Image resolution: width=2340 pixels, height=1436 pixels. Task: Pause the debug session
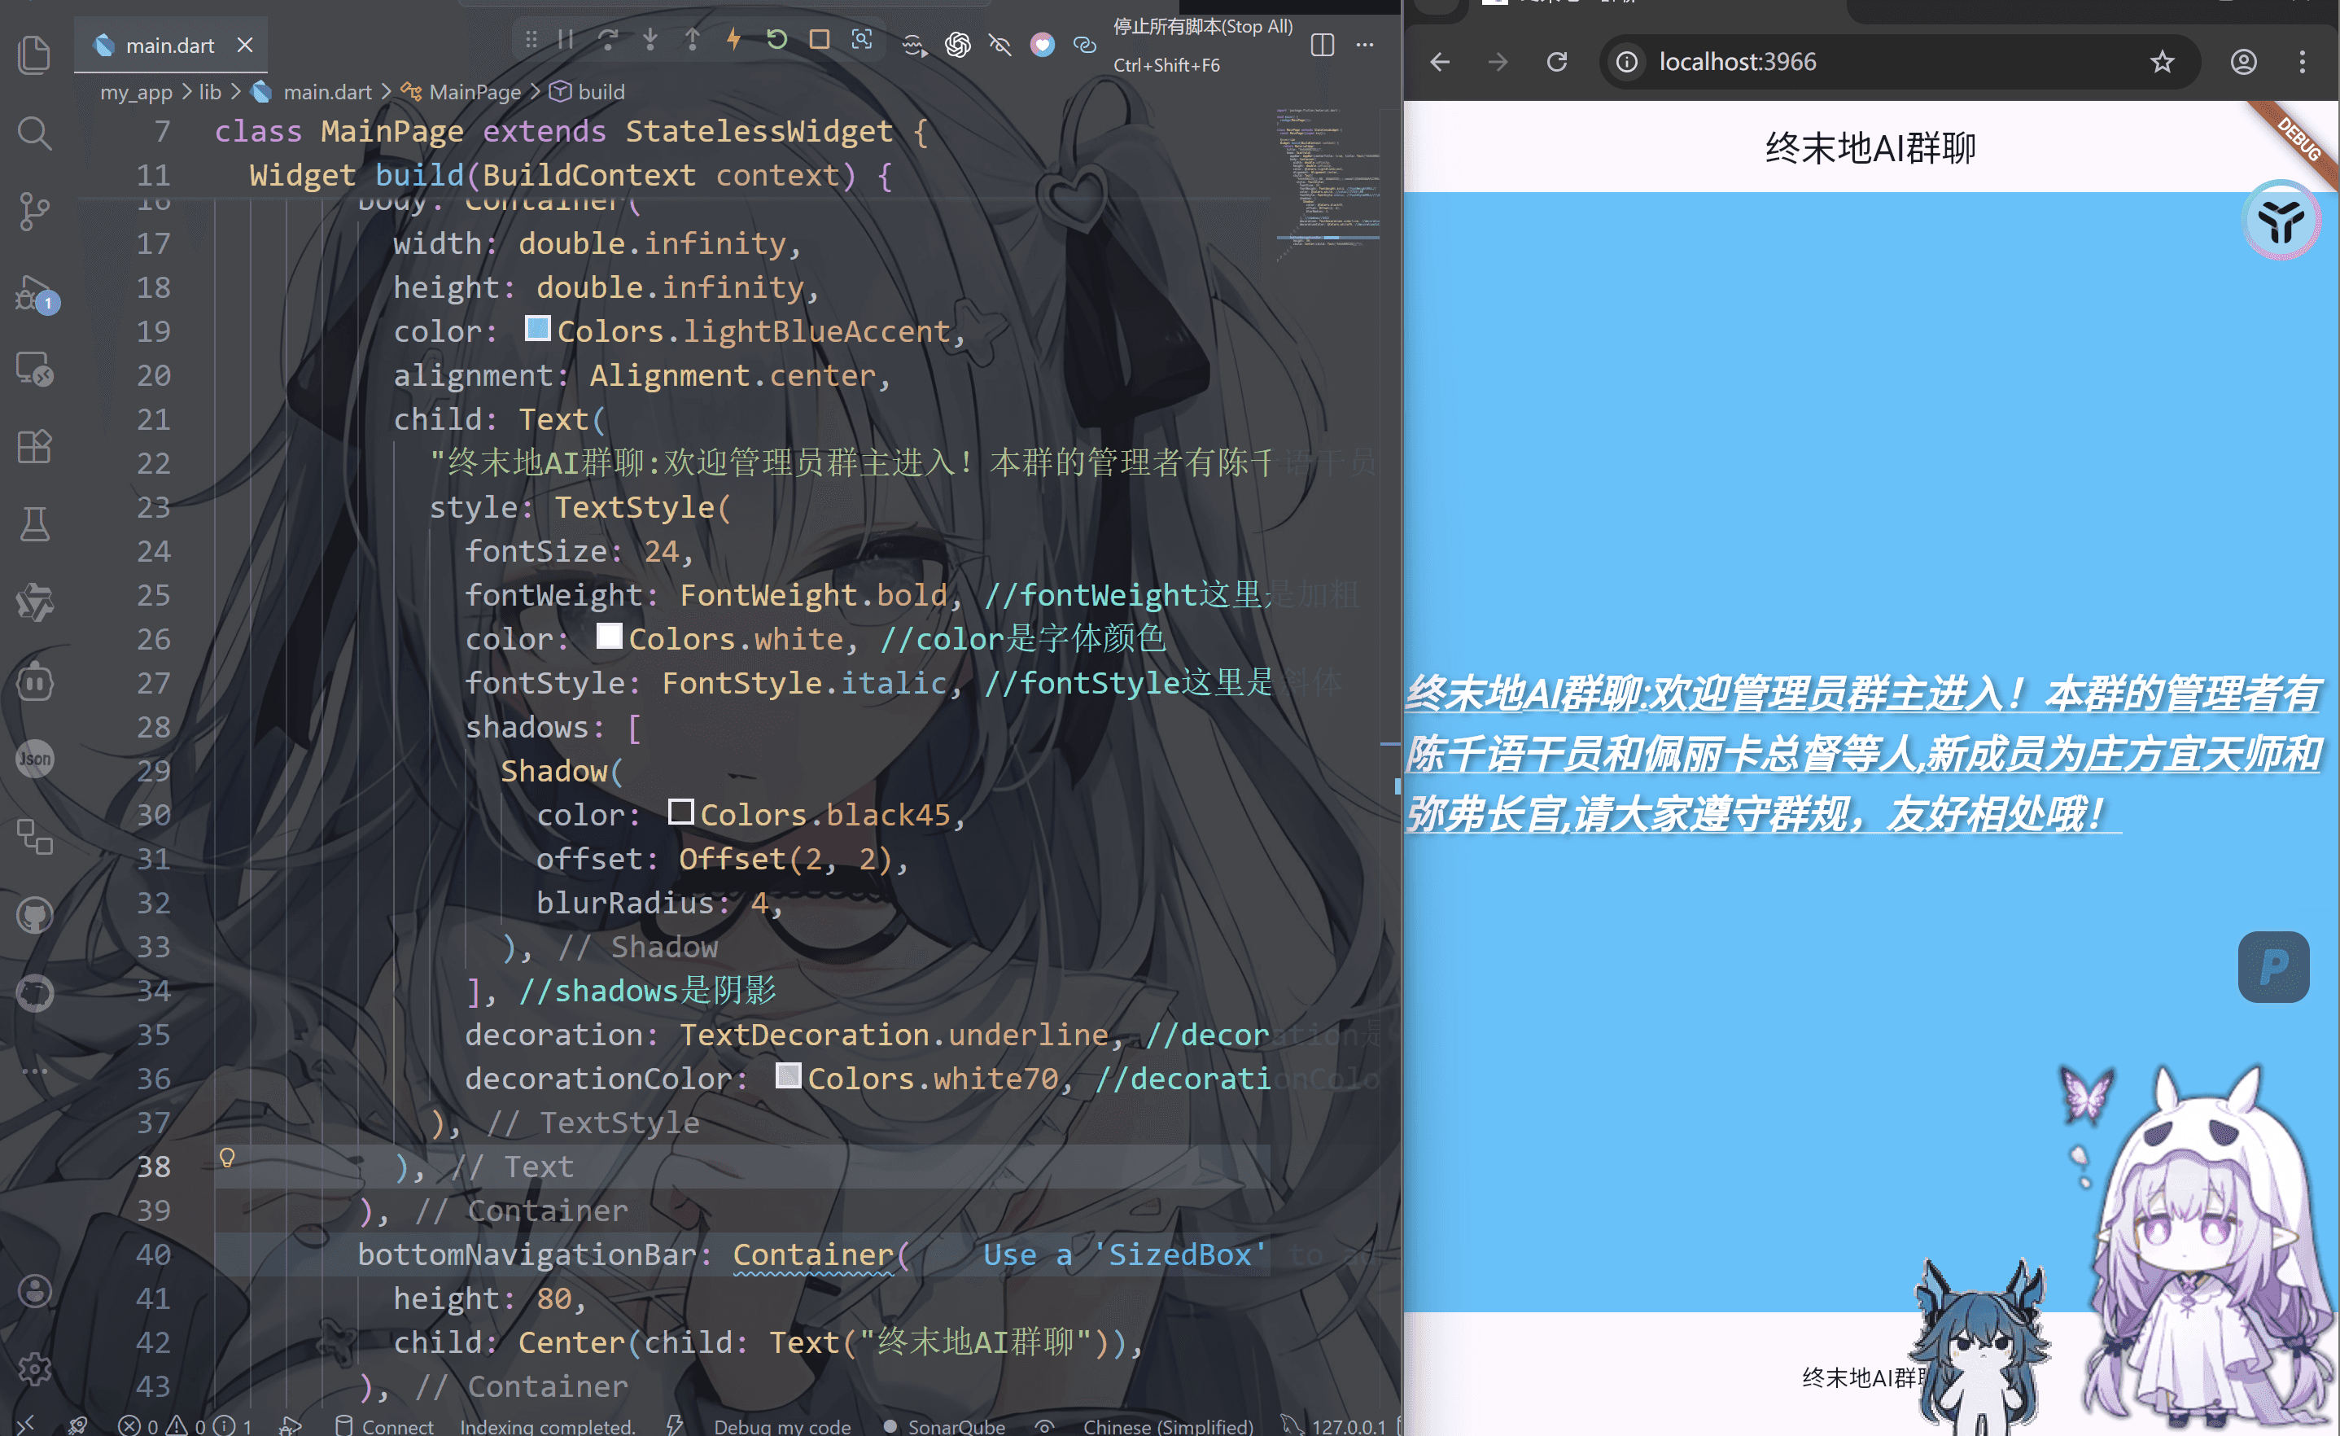click(x=566, y=40)
